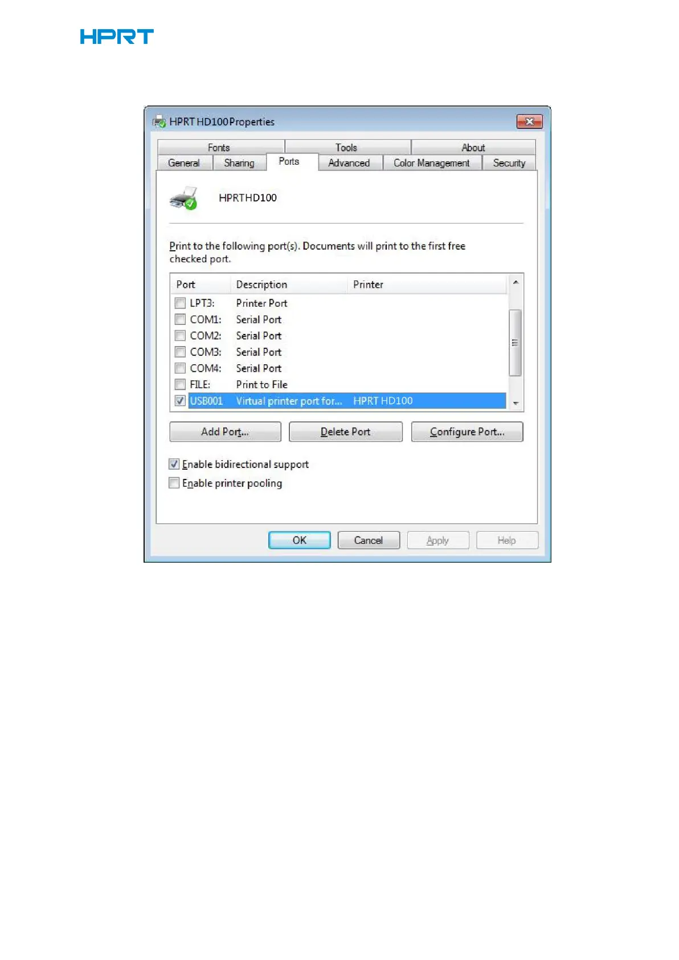Screen dimensions: 679x960
Task: Open the Security tab
Action: click(x=509, y=162)
